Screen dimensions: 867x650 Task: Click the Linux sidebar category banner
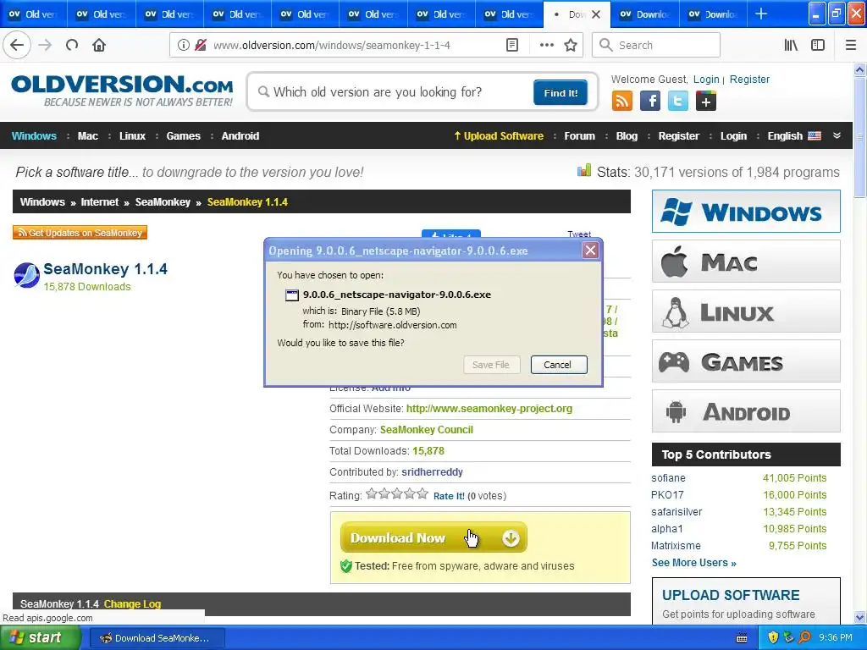746,311
